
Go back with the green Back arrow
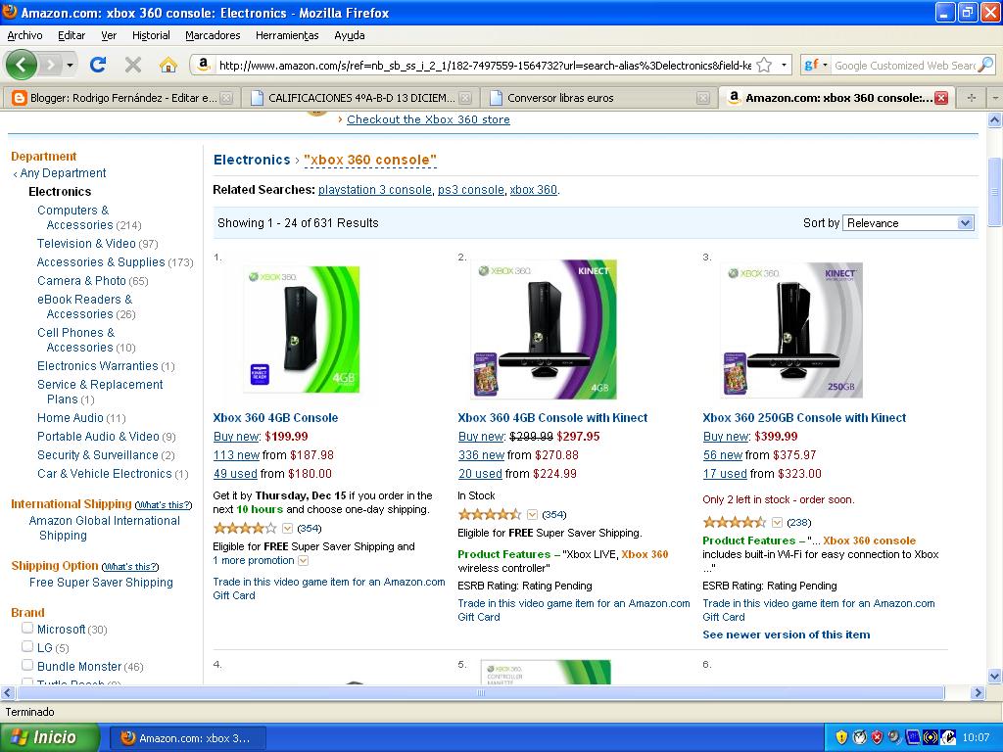click(22, 65)
